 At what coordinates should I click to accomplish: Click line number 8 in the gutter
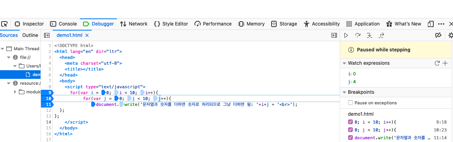[x=50, y=86]
